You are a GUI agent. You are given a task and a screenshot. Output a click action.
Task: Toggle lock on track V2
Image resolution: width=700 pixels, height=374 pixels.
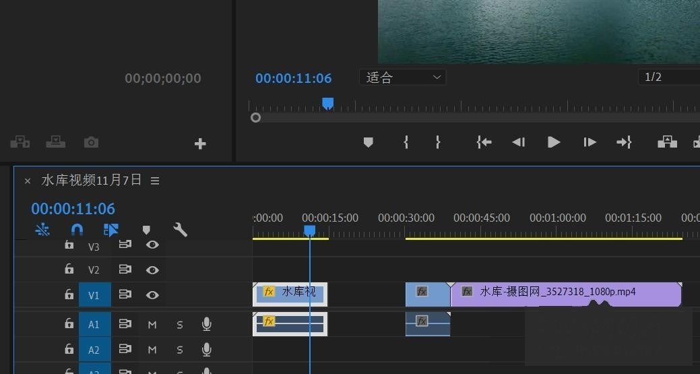click(x=69, y=269)
